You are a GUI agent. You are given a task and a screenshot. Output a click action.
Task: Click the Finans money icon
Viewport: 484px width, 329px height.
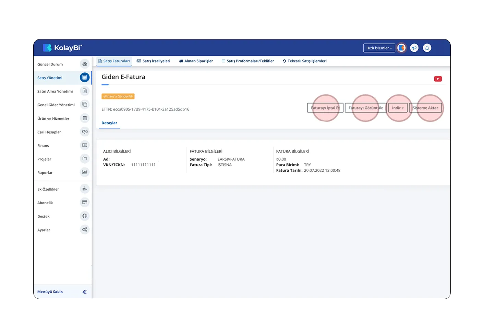click(85, 145)
